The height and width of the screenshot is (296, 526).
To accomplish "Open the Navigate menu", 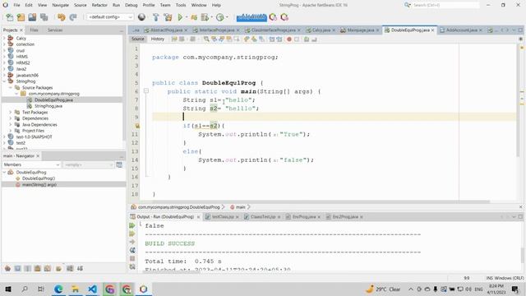I will click(x=60, y=5).
